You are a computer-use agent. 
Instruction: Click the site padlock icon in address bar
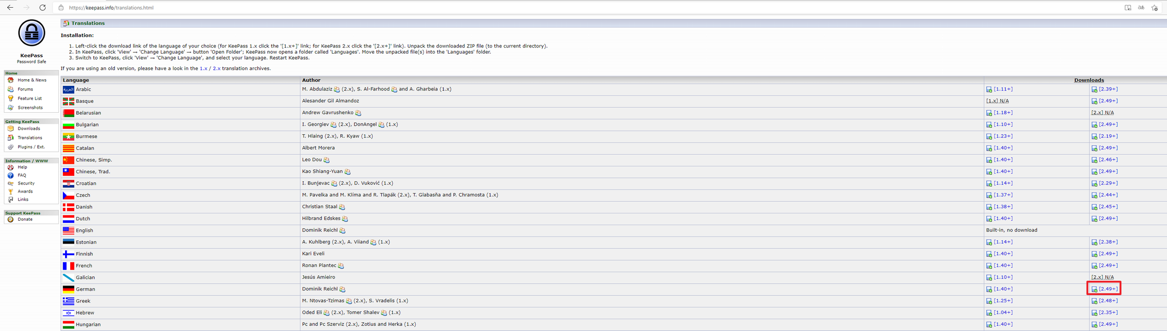click(x=61, y=8)
